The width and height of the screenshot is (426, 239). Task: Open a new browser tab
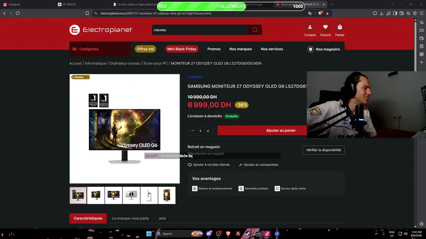pos(332,4)
